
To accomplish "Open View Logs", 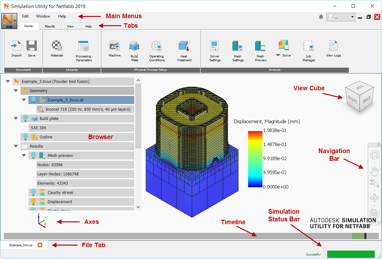I will click(333, 46).
